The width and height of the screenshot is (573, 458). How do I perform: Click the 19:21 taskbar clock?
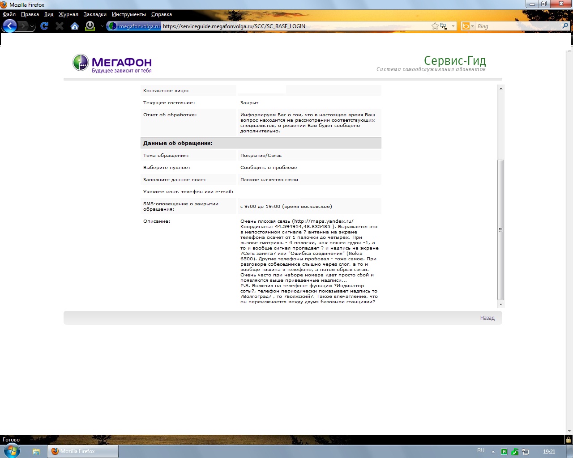(549, 452)
